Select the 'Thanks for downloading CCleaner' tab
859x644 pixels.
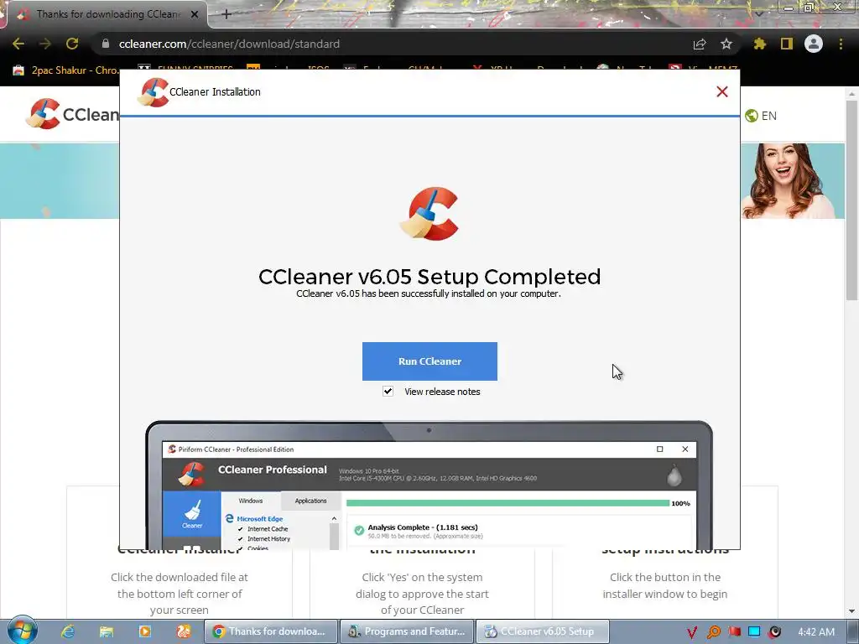pos(104,14)
